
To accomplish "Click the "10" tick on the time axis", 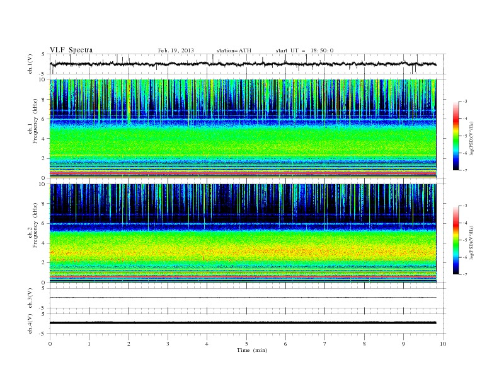I will 443,344.
